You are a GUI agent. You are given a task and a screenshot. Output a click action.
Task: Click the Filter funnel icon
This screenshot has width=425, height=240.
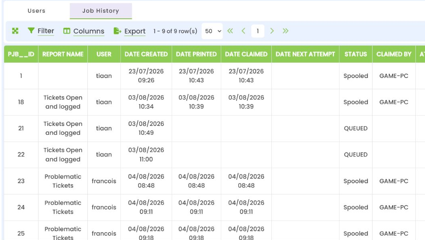[31, 30]
